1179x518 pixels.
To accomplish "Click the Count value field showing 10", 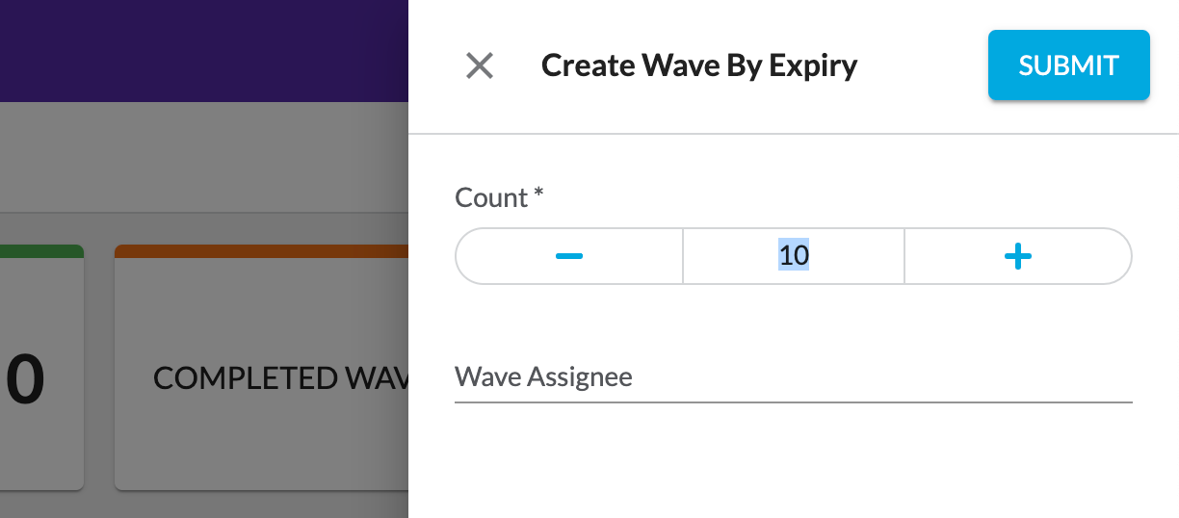I will pyautogui.click(x=794, y=256).
